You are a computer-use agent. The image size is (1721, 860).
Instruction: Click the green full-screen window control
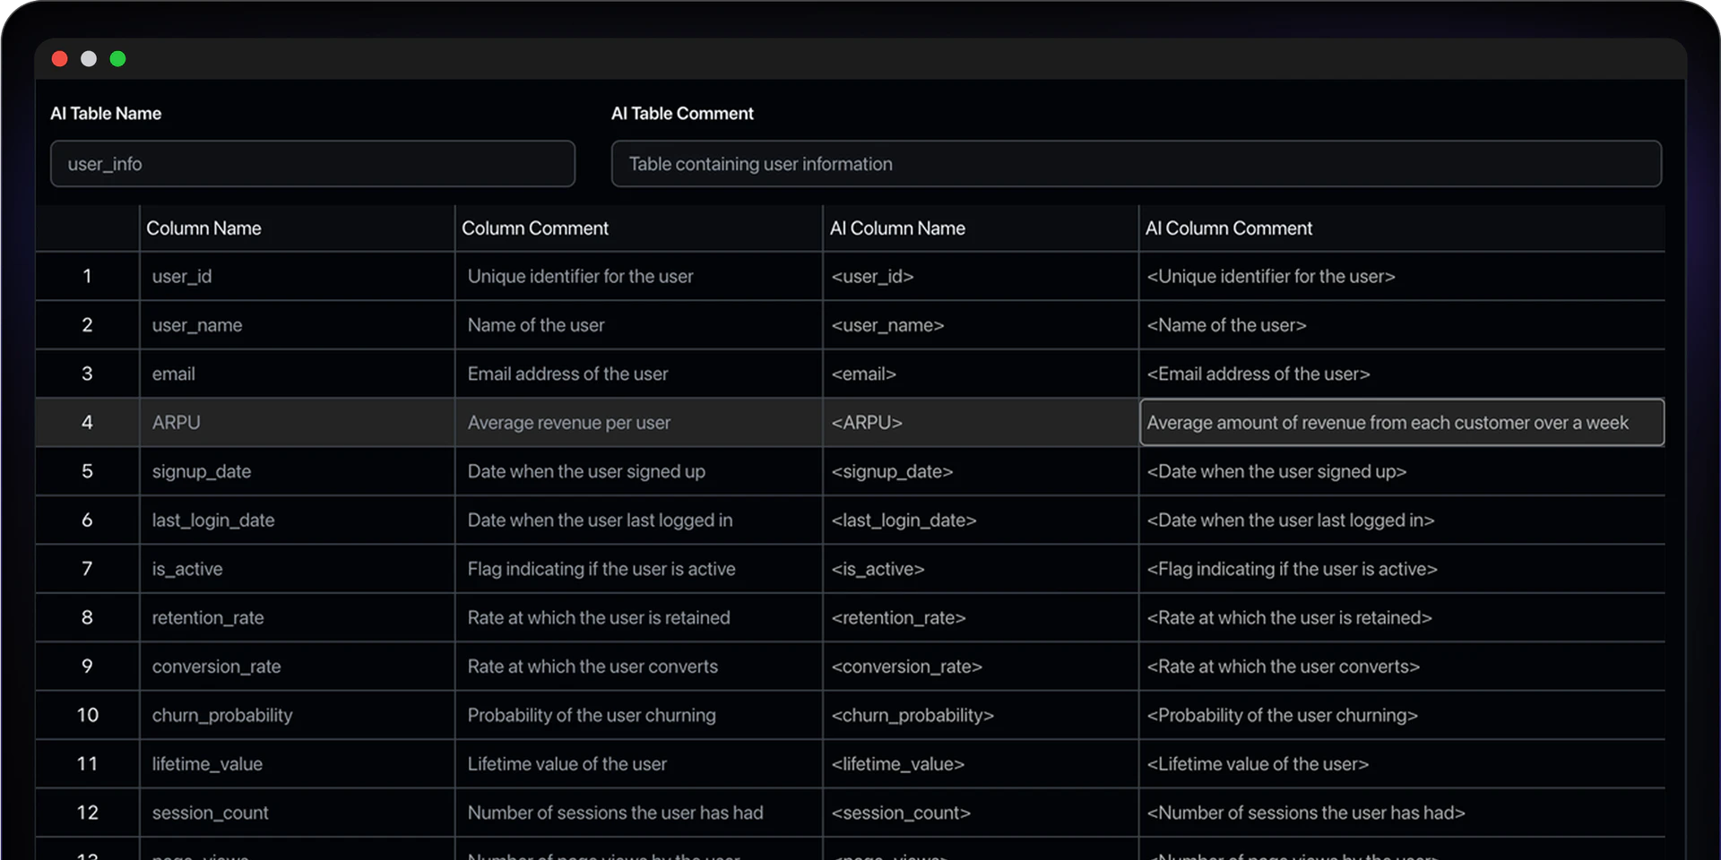pos(117,58)
